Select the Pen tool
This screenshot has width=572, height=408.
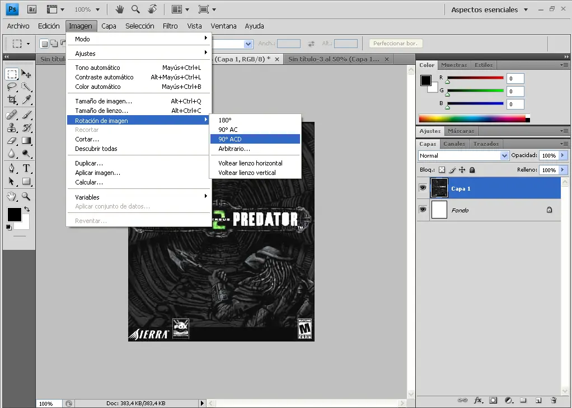pyautogui.click(x=12, y=168)
